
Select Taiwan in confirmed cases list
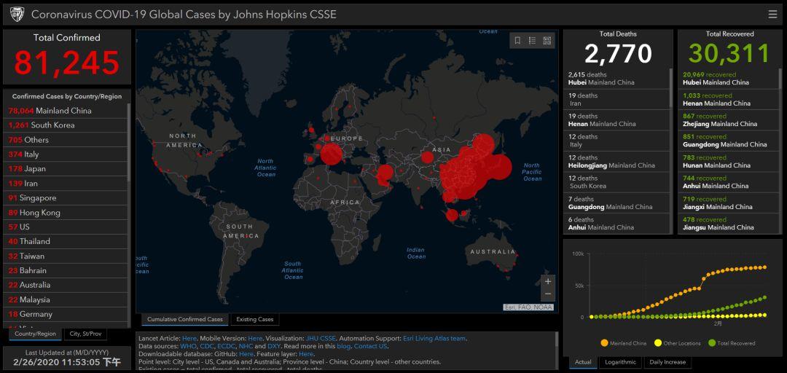pos(66,256)
